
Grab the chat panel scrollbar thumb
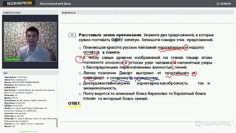pyautogui.click(x=57, y=123)
